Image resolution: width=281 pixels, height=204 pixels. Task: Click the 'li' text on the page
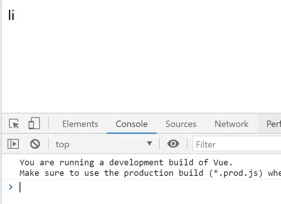(x=11, y=15)
